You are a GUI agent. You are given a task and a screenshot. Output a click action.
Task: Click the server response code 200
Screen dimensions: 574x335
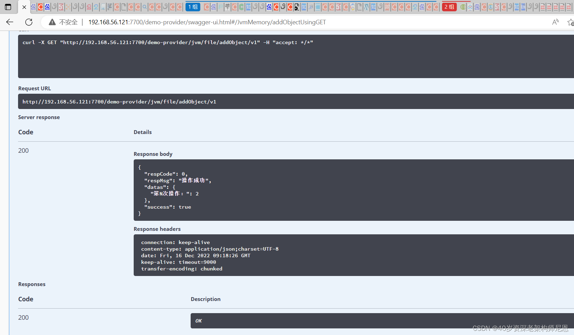click(x=23, y=151)
